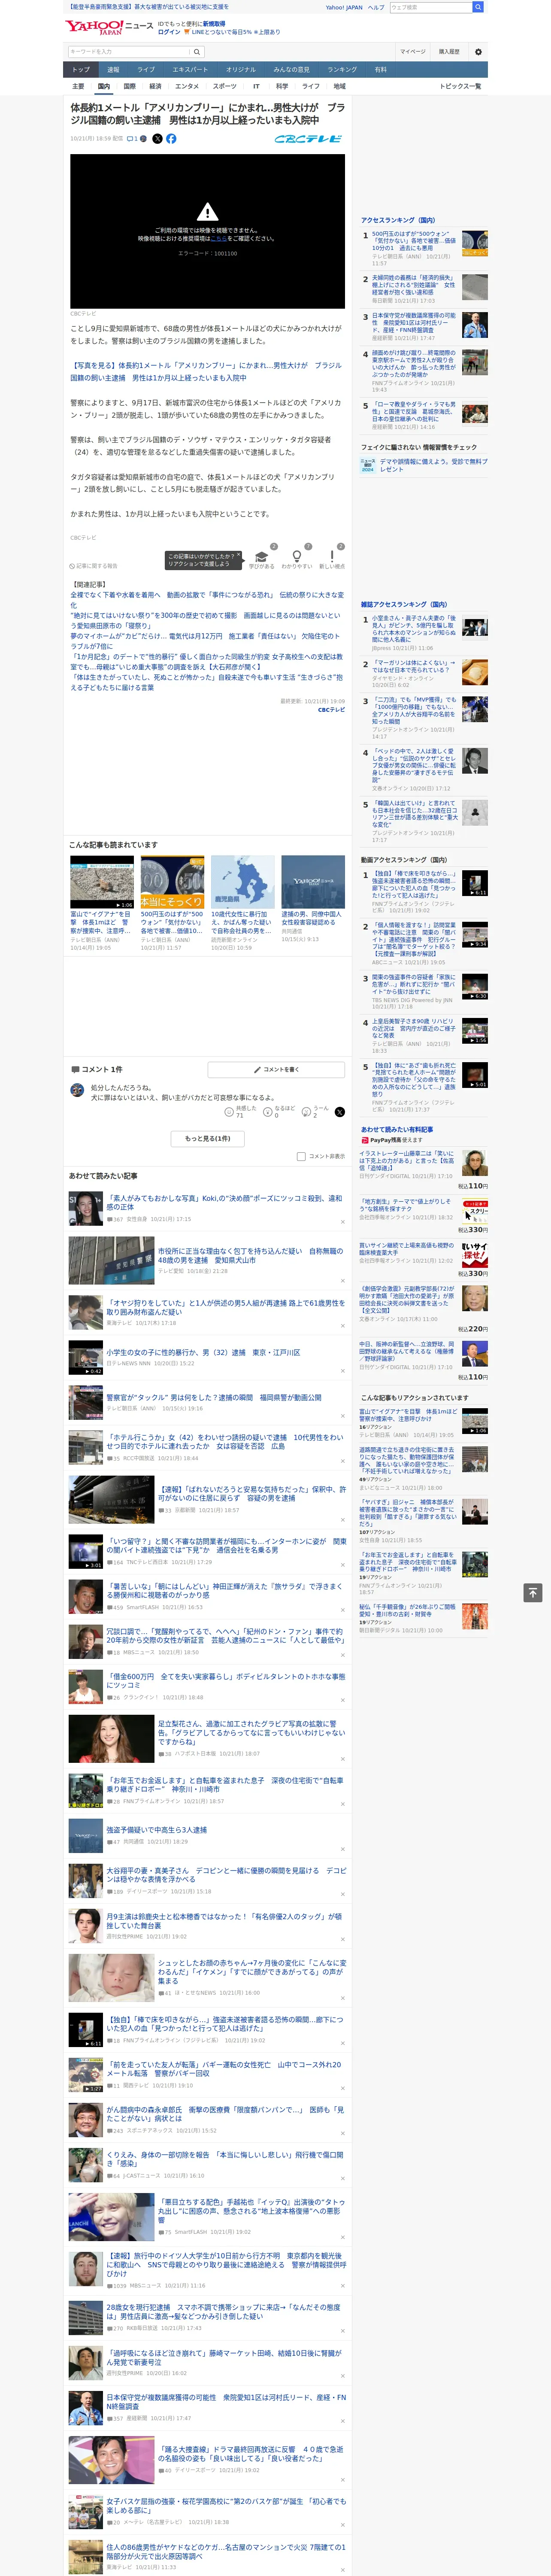Click 記事に関する報告 report icon link
Image resolution: width=551 pixels, height=2576 pixels.
94,566
